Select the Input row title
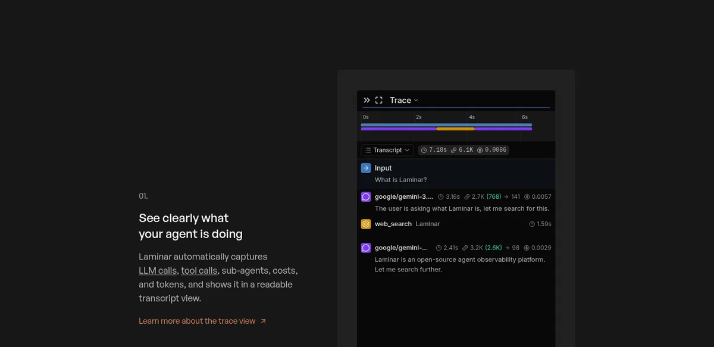Viewport: 714px width, 347px height. point(383,168)
